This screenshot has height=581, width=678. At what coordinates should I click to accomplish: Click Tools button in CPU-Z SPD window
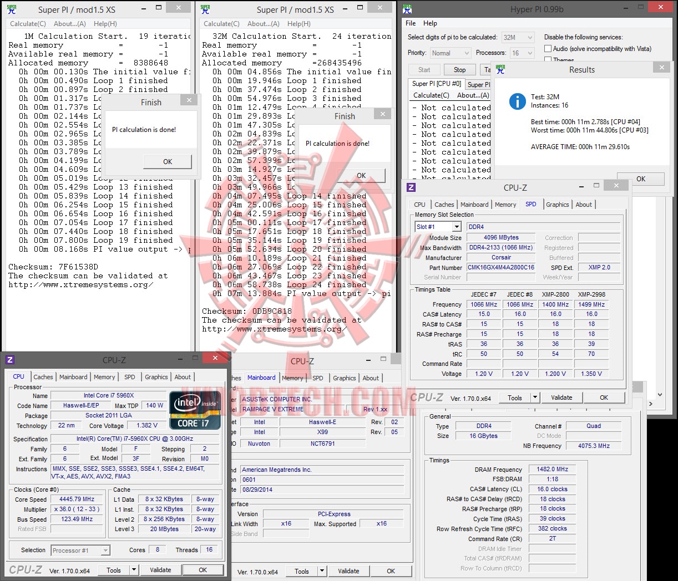click(x=515, y=397)
